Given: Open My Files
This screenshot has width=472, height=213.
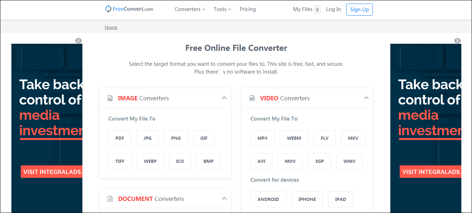Looking at the screenshot, I should (303, 9).
